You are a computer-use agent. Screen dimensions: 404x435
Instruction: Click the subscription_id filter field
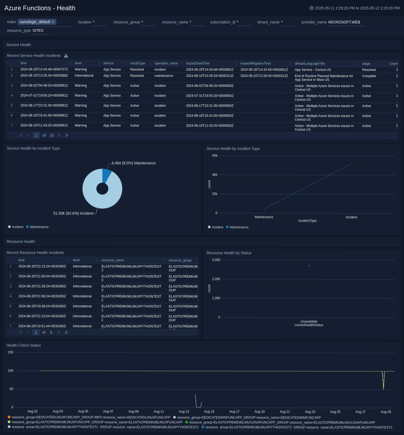click(244, 22)
